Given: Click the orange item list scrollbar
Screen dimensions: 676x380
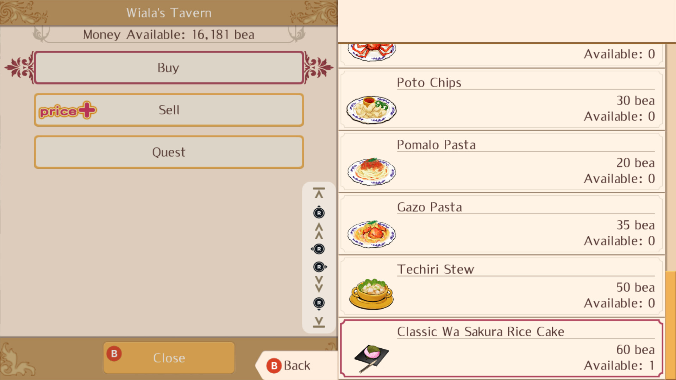Looking at the screenshot, I should point(670,324).
